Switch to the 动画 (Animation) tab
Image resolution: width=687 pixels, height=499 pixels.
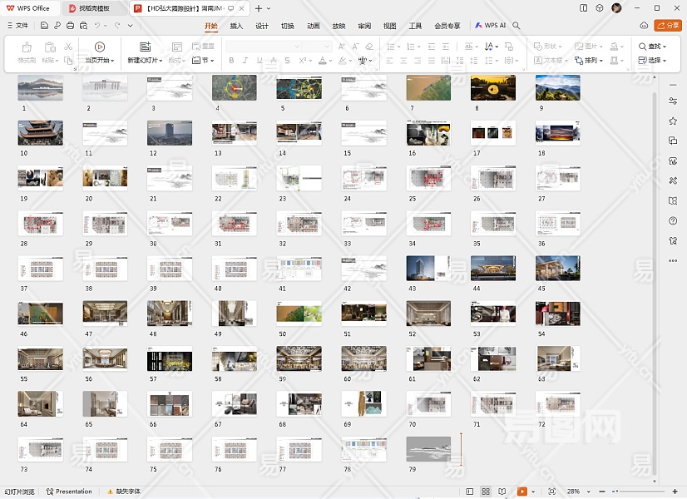(313, 26)
